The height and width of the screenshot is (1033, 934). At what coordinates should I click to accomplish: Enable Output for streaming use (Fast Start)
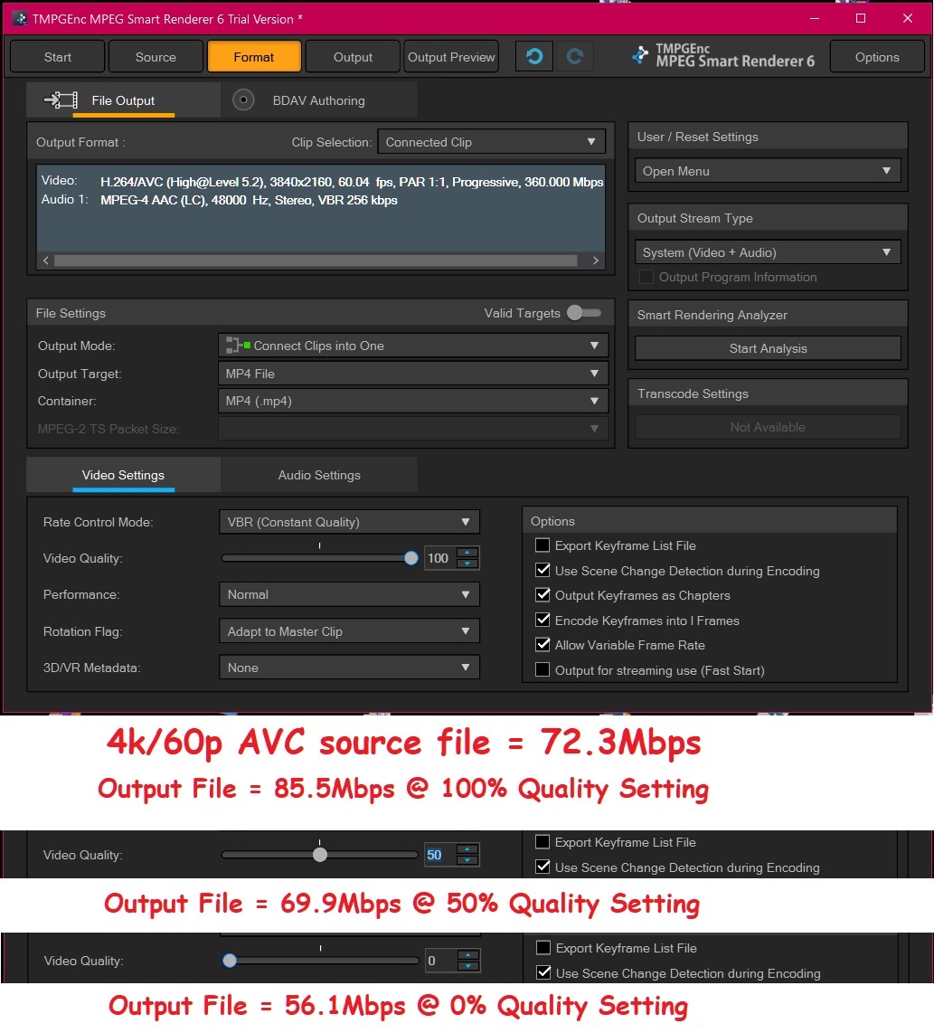pyautogui.click(x=542, y=669)
